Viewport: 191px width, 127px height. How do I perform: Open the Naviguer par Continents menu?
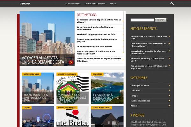pyautogui.click(x=95, y=4)
